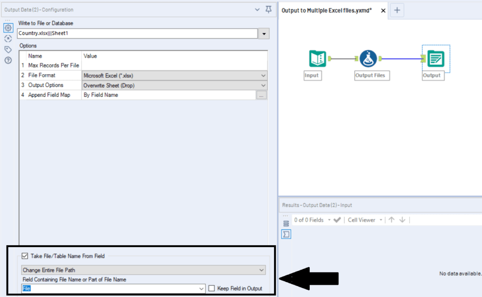Select the Output Files formula tool on canvas

(368, 58)
